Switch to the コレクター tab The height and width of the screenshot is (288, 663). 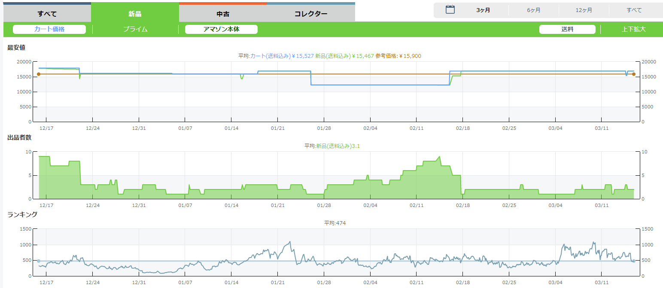pos(310,14)
